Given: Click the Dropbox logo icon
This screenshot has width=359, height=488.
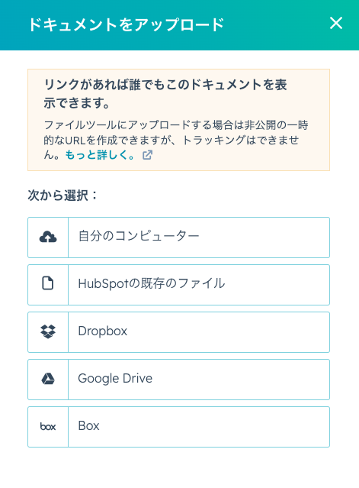Looking at the screenshot, I should pyautogui.click(x=48, y=331).
